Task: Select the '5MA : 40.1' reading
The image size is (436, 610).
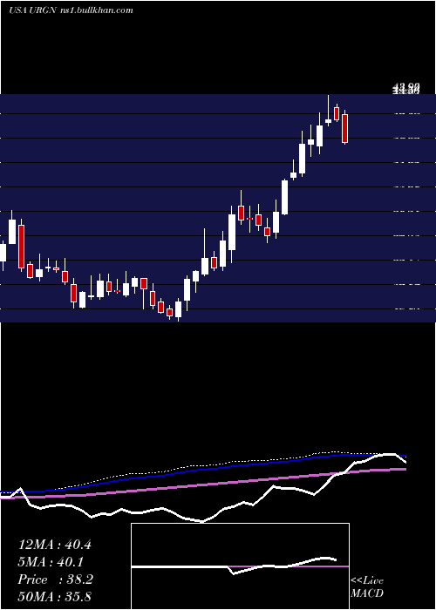Action: point(51,562)
